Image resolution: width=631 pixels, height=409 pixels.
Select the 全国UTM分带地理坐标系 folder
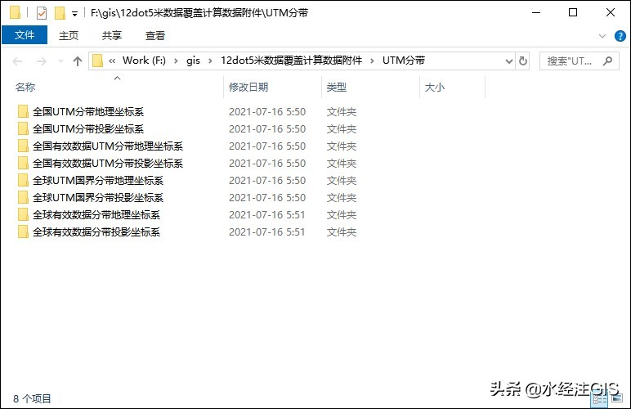pos(88,111)
